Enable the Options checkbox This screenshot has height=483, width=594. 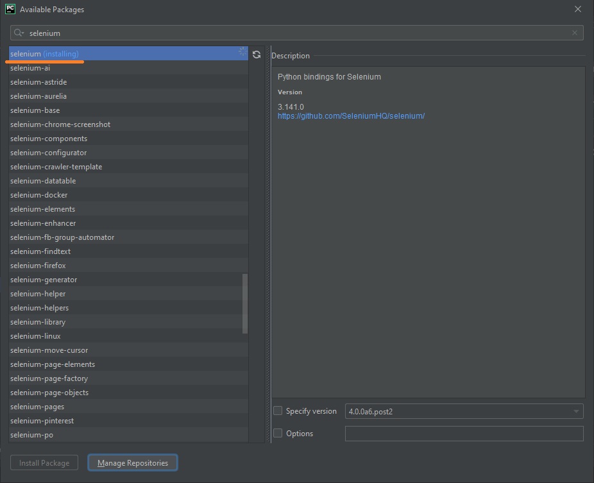[278, 433]
